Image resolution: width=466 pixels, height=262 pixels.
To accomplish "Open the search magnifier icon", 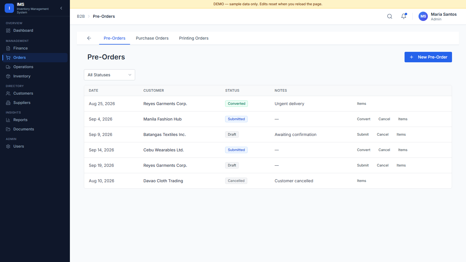I will [x=390, y=16].
